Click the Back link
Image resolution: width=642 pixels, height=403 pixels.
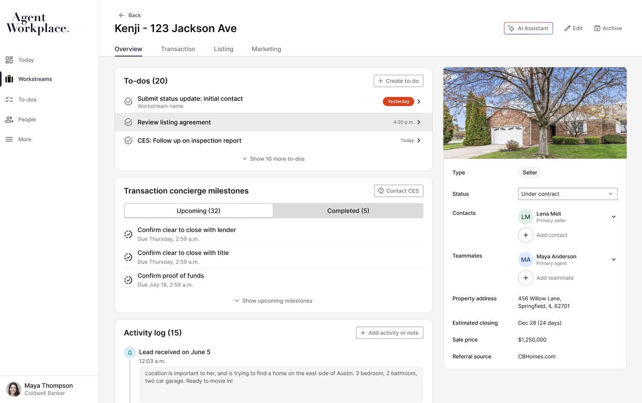pos(130,15)
